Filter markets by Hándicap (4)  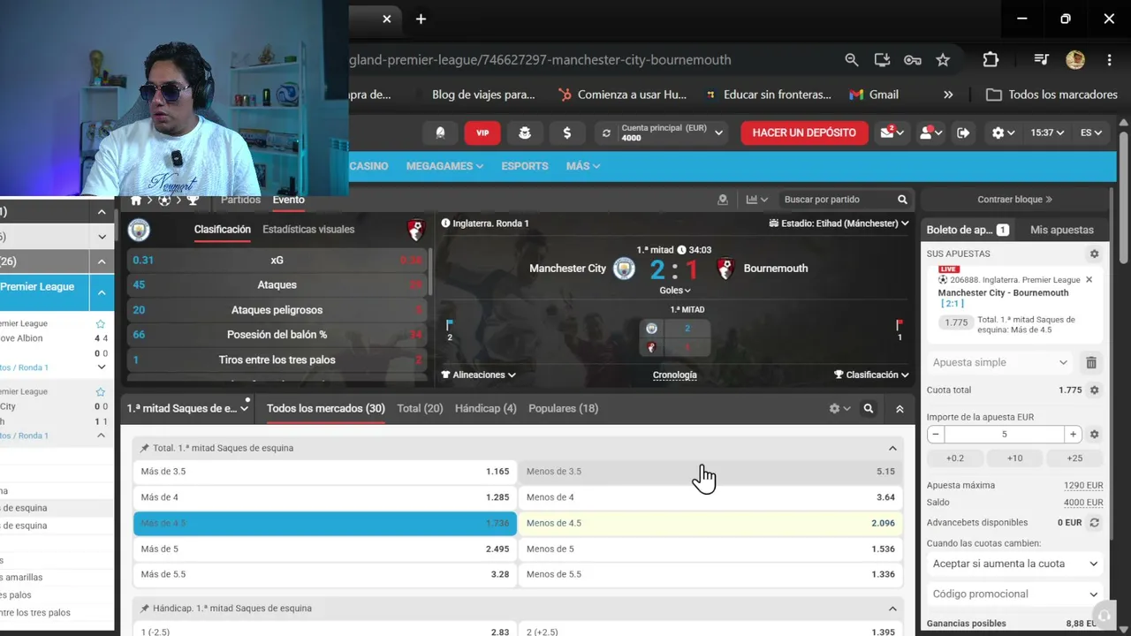(486, 408)
